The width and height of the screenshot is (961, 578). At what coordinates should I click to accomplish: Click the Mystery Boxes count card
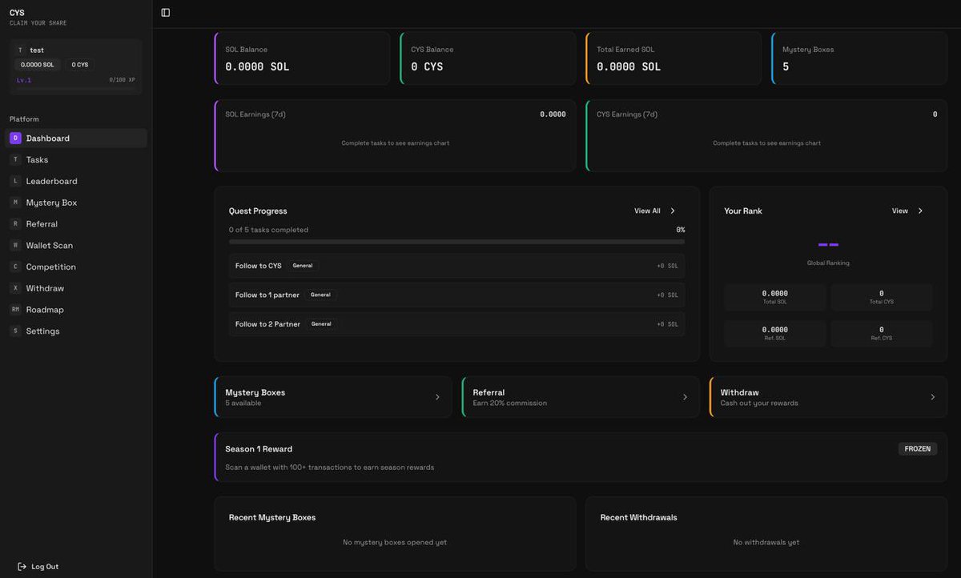tap(859, 58)
